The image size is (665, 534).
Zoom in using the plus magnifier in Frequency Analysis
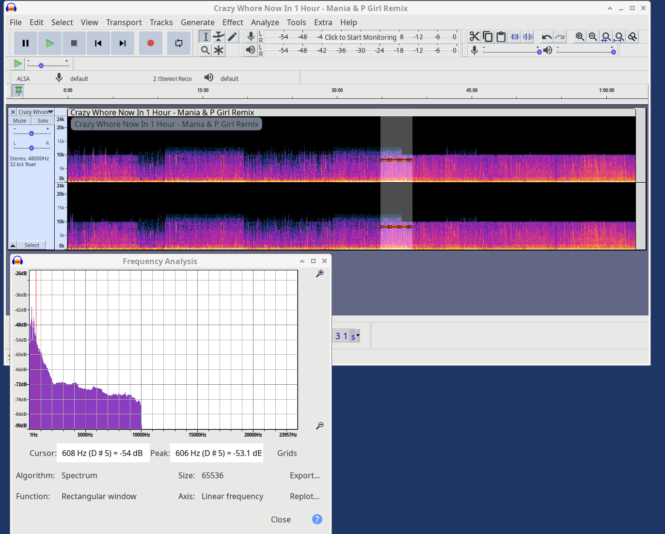click(320, 274)
